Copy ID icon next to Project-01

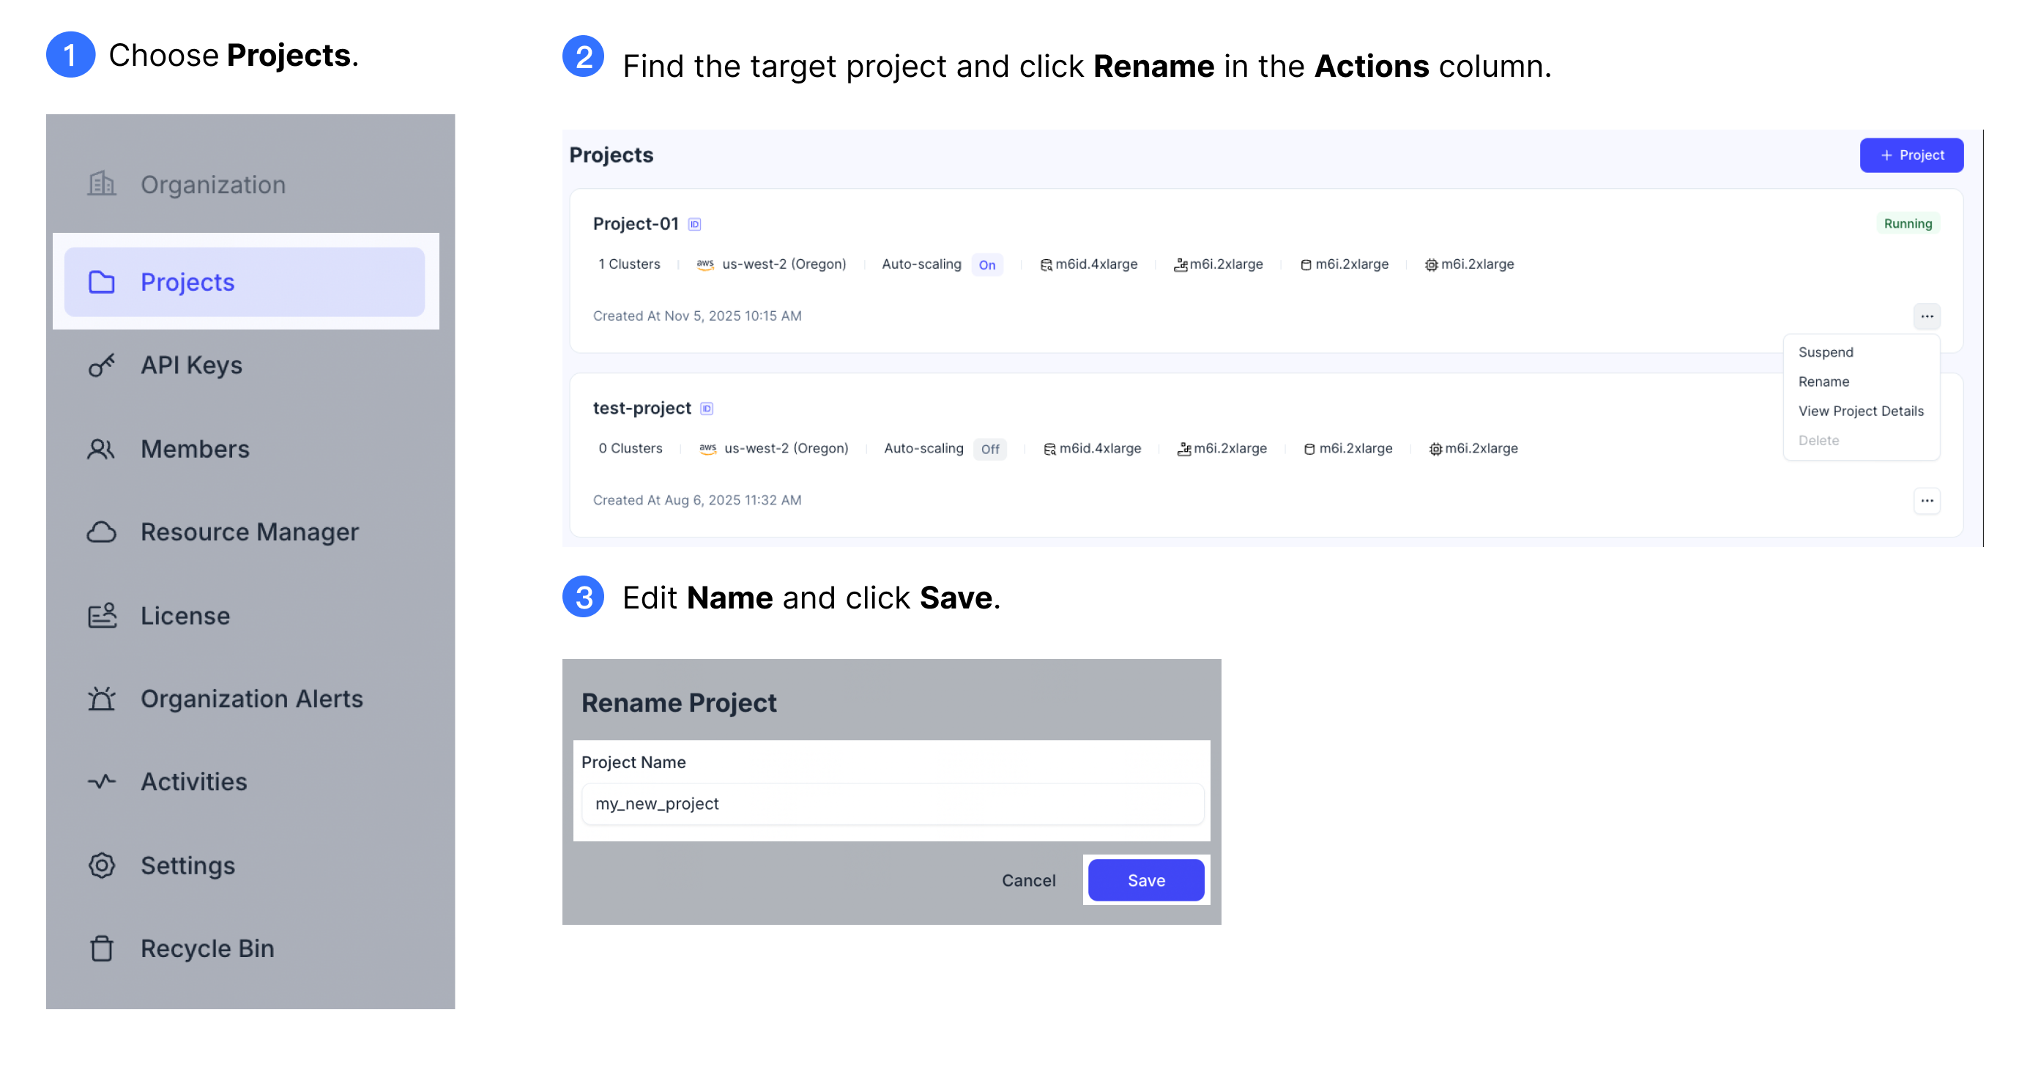point(695,224)
